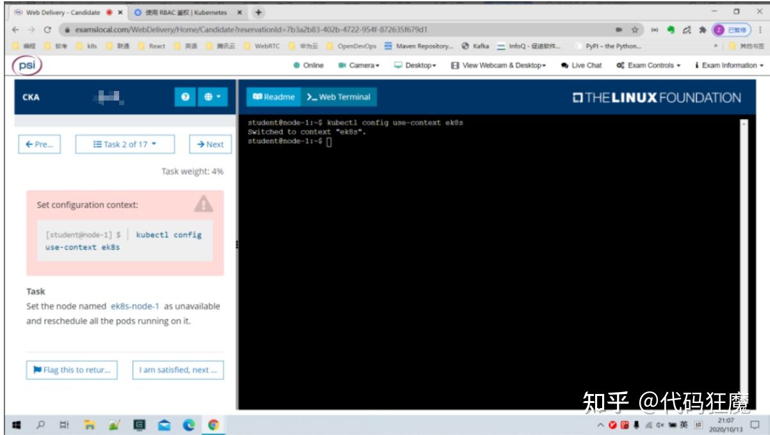
Task: Expand the Task 2 of 17 dropdown
Action: click(x=125, y=144)
